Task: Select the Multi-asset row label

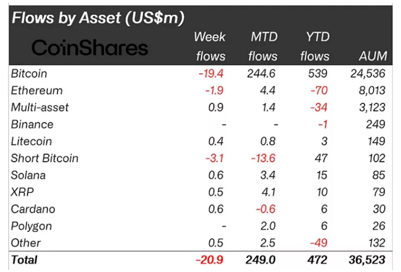Action: 40,107
